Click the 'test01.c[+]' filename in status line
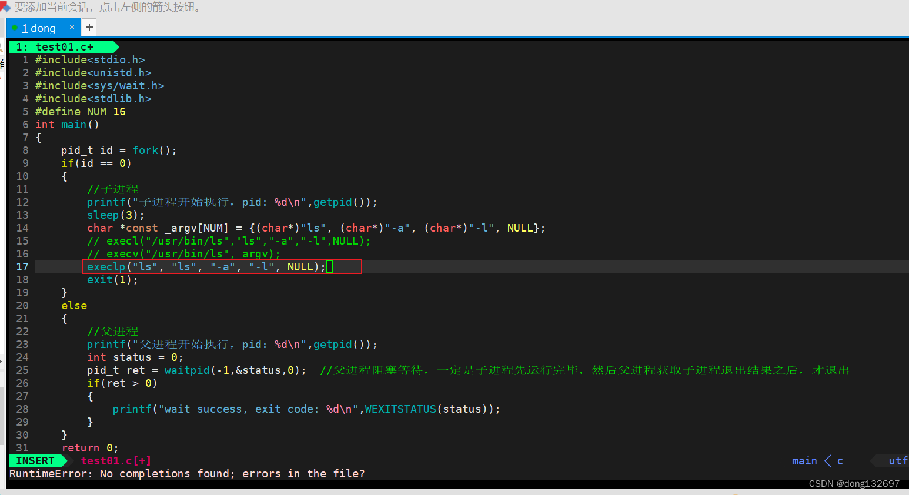909x495 pixels. (116, 461)
